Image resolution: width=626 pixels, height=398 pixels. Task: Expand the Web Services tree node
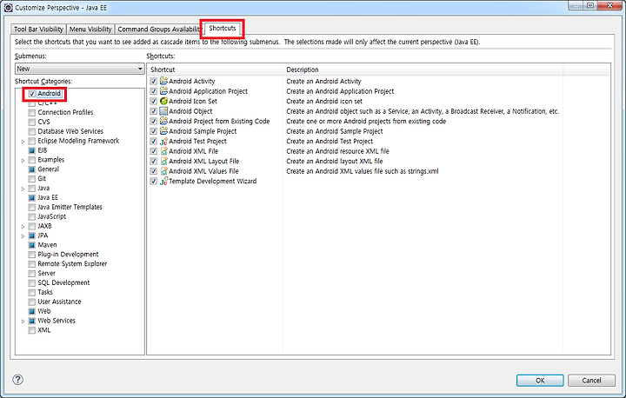coord(23,321)
